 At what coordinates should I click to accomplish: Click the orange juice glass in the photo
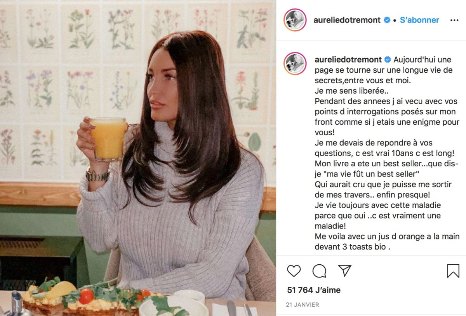[108, 139]
